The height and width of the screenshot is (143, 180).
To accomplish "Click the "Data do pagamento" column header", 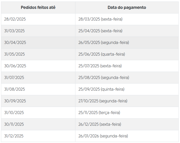I will [127, 8].
